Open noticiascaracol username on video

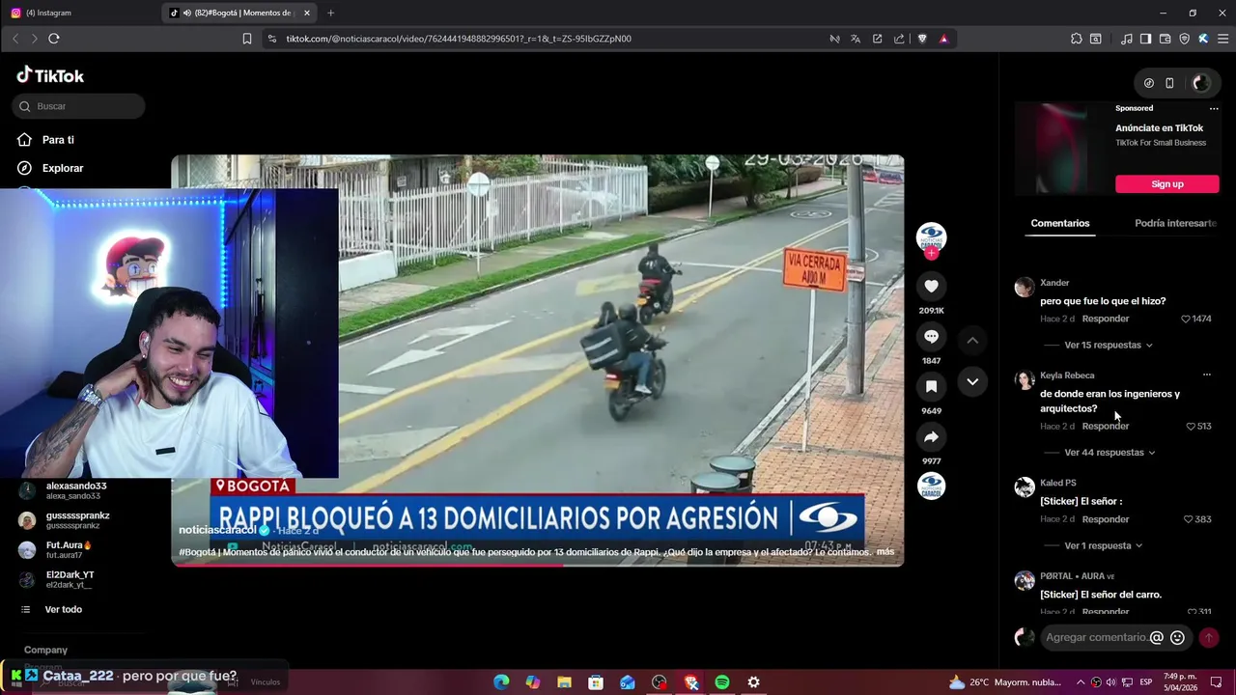pyautogui.click(x=217, y=530)
